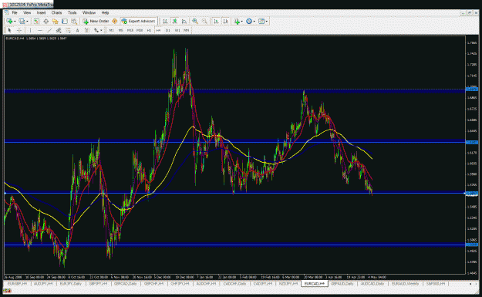482x297 pixels.
Task: Select the Crosshair tool
Action: (19, 30)
